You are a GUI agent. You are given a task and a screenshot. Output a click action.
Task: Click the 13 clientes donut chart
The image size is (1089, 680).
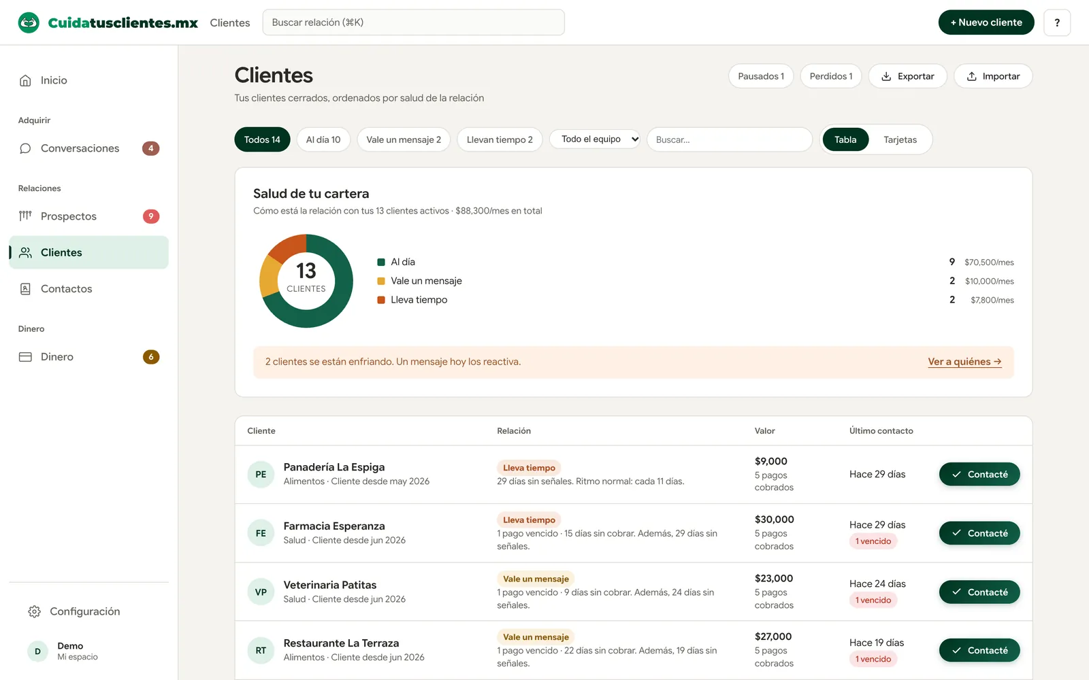pos(306,281)
